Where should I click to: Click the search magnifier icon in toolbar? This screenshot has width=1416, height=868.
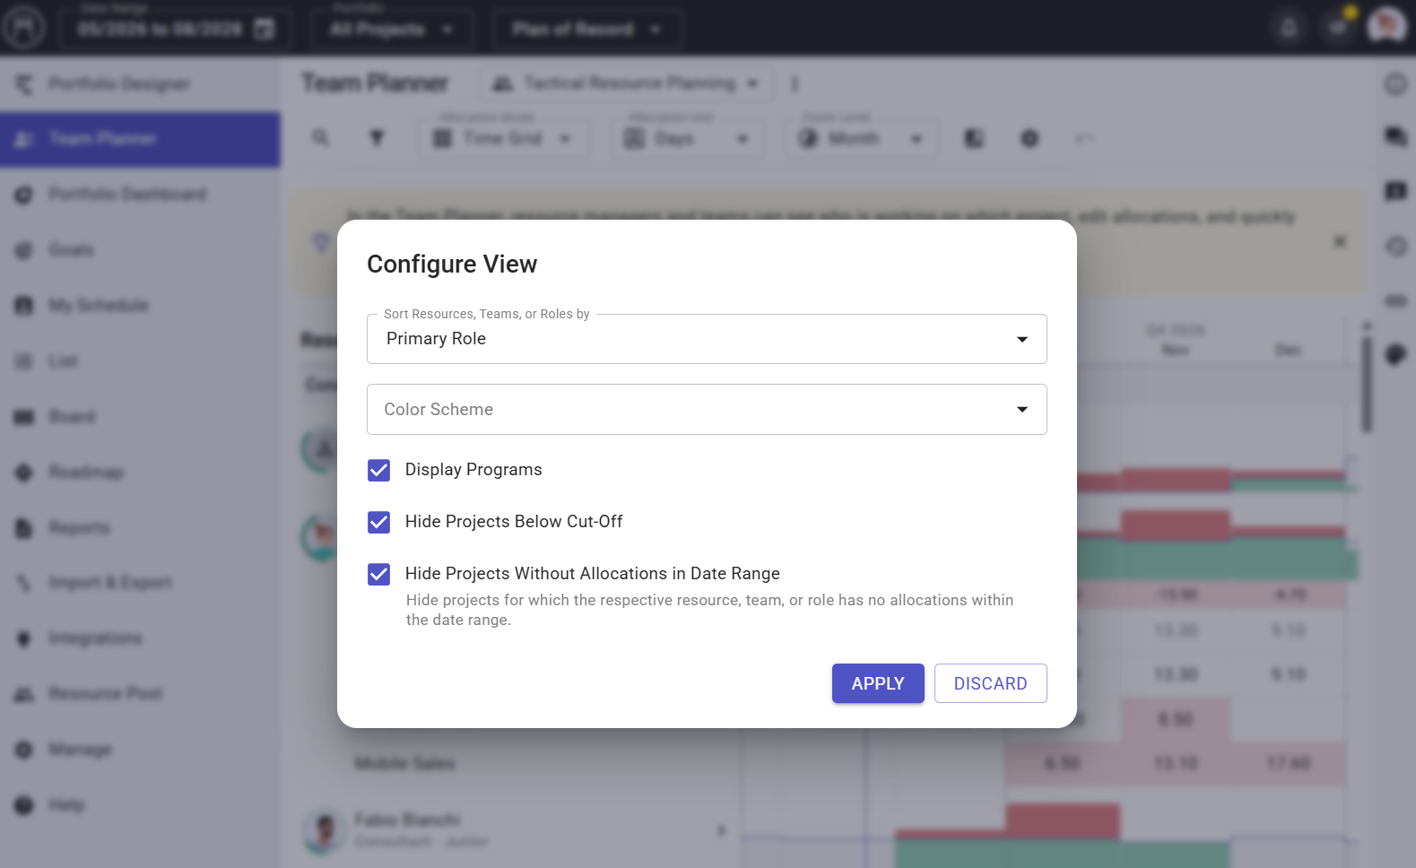click(x=320, y=138)
